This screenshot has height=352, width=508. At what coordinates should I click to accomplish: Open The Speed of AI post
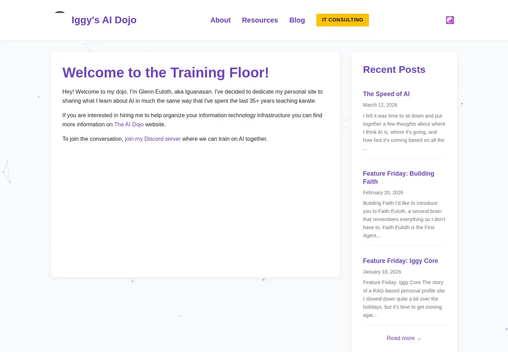click(386, 94)
